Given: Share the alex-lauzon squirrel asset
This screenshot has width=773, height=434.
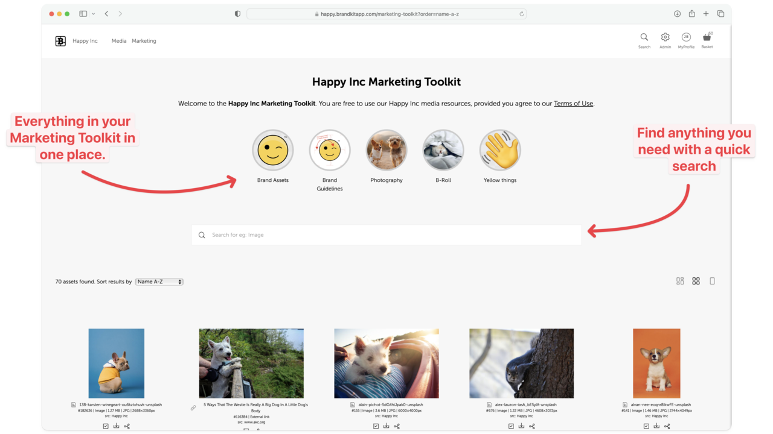Looking at the screenshot, I should click(532, 426).
